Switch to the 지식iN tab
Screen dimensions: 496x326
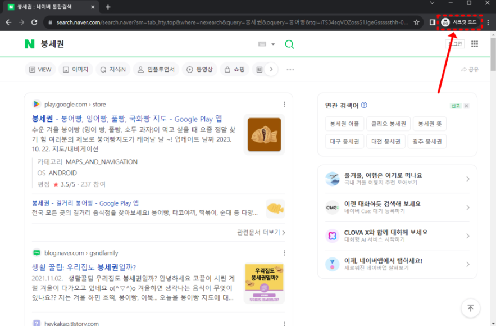point(113,69)
